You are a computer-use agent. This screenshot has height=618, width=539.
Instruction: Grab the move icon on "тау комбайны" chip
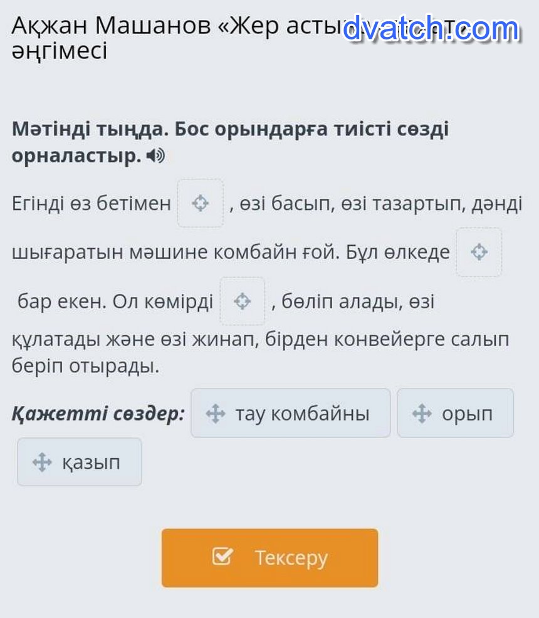coord(215,414)
